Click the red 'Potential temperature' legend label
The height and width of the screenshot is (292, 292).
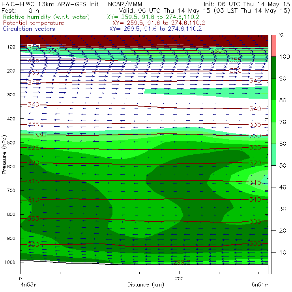34,23
